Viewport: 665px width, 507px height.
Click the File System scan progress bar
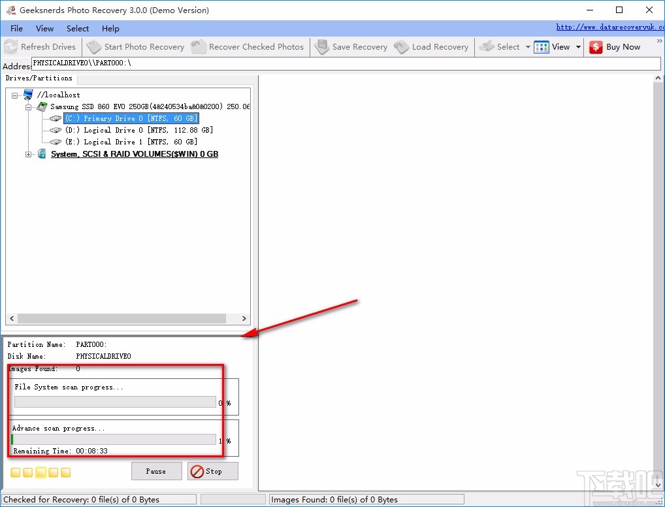pos(115,402)
